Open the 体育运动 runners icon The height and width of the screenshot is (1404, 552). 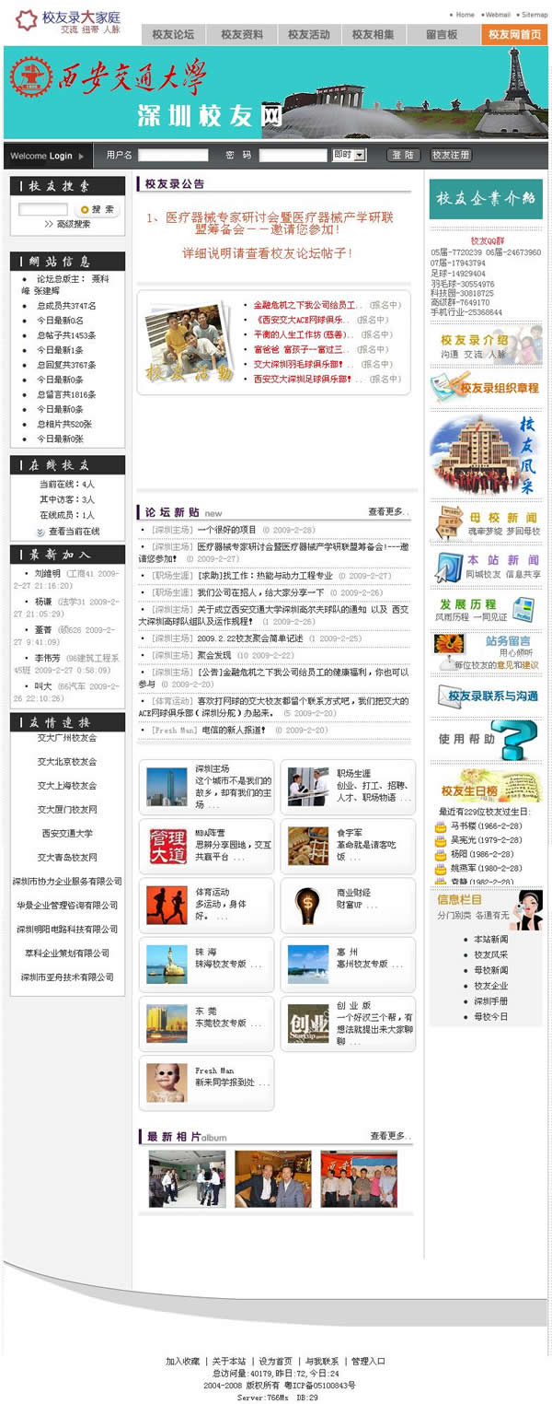point(167,905)
